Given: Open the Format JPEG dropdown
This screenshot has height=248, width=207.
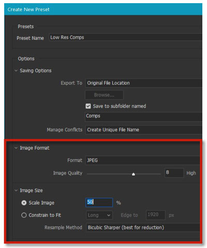Looking at the screenshot, I should (x=142, y=160).
